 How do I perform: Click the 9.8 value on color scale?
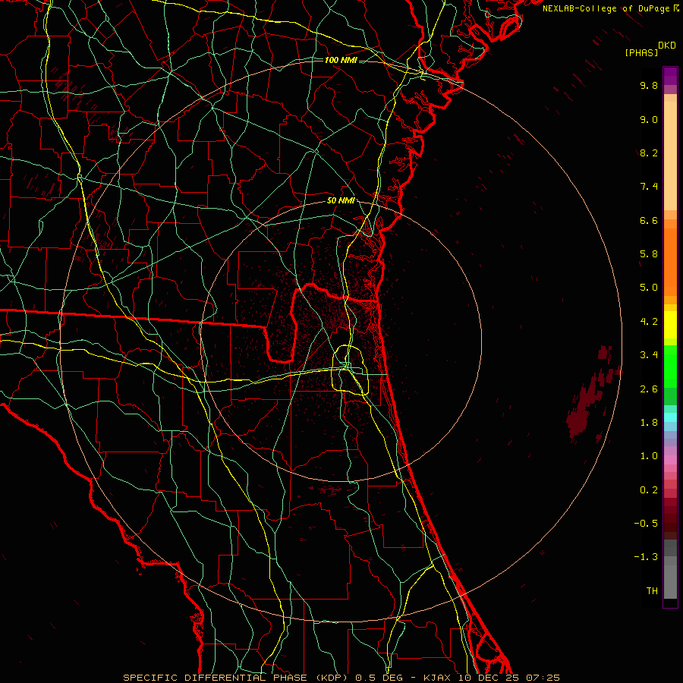(649, 85)
